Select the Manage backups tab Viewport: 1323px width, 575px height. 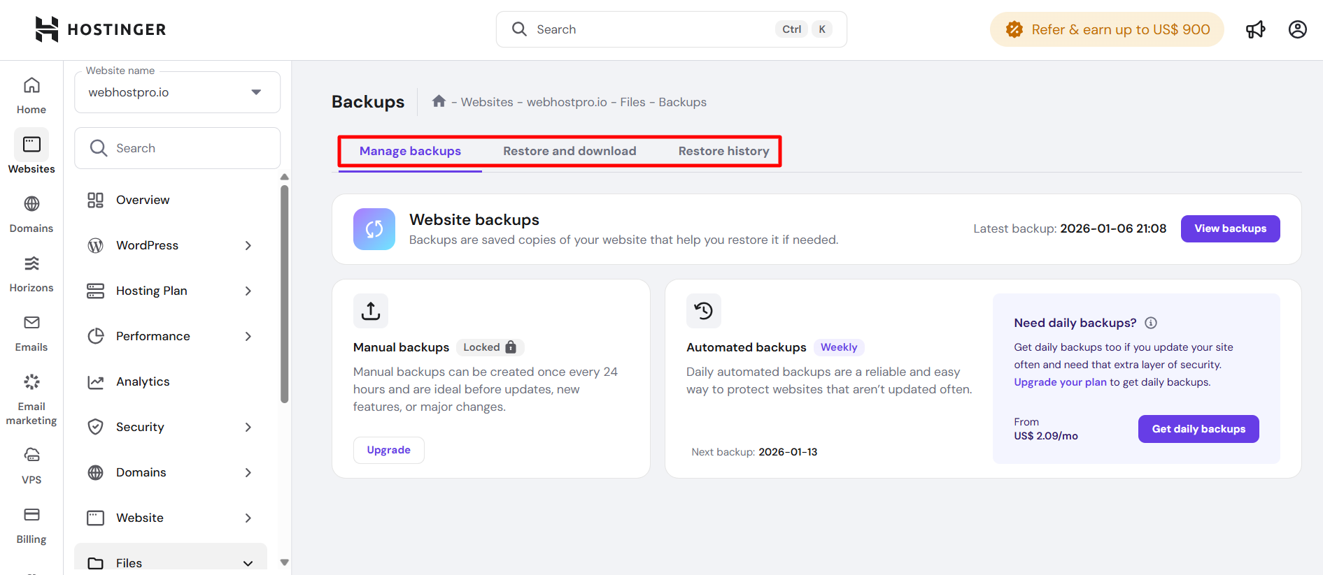coord(410,151)
